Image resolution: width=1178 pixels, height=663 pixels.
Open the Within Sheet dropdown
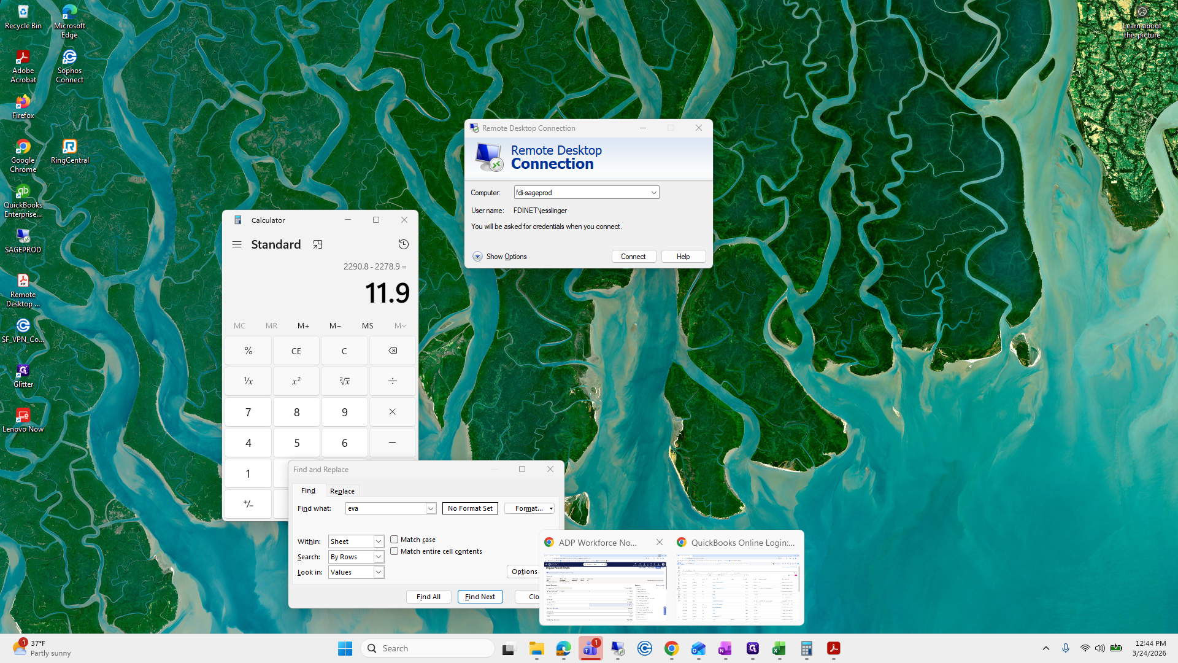pyautogui.click(x=379, y=541)
